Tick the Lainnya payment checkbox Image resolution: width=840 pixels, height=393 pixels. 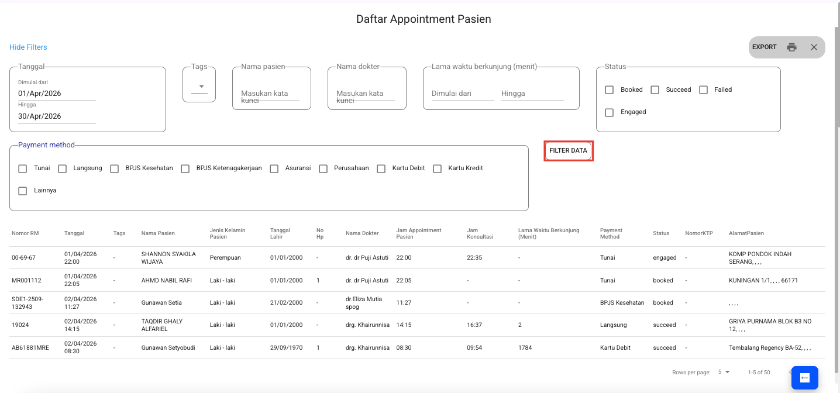[x=23, y=191]
